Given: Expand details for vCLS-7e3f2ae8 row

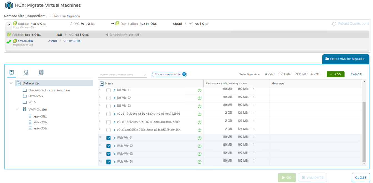Looking at the screenshot, I should tap(114, 122).
